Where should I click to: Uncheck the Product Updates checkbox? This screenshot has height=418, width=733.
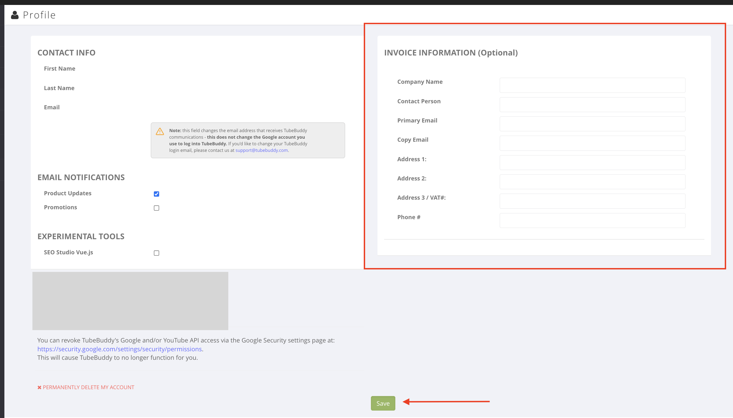click(x=157, y=194)
